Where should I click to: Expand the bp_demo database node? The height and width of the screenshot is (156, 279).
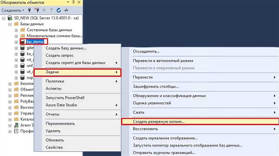(16, 42)
